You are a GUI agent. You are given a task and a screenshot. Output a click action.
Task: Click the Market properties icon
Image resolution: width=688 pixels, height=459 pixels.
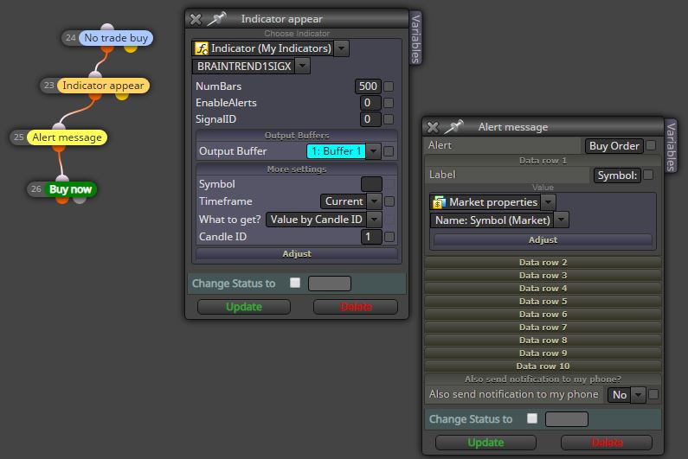click(x=440, y=202)
